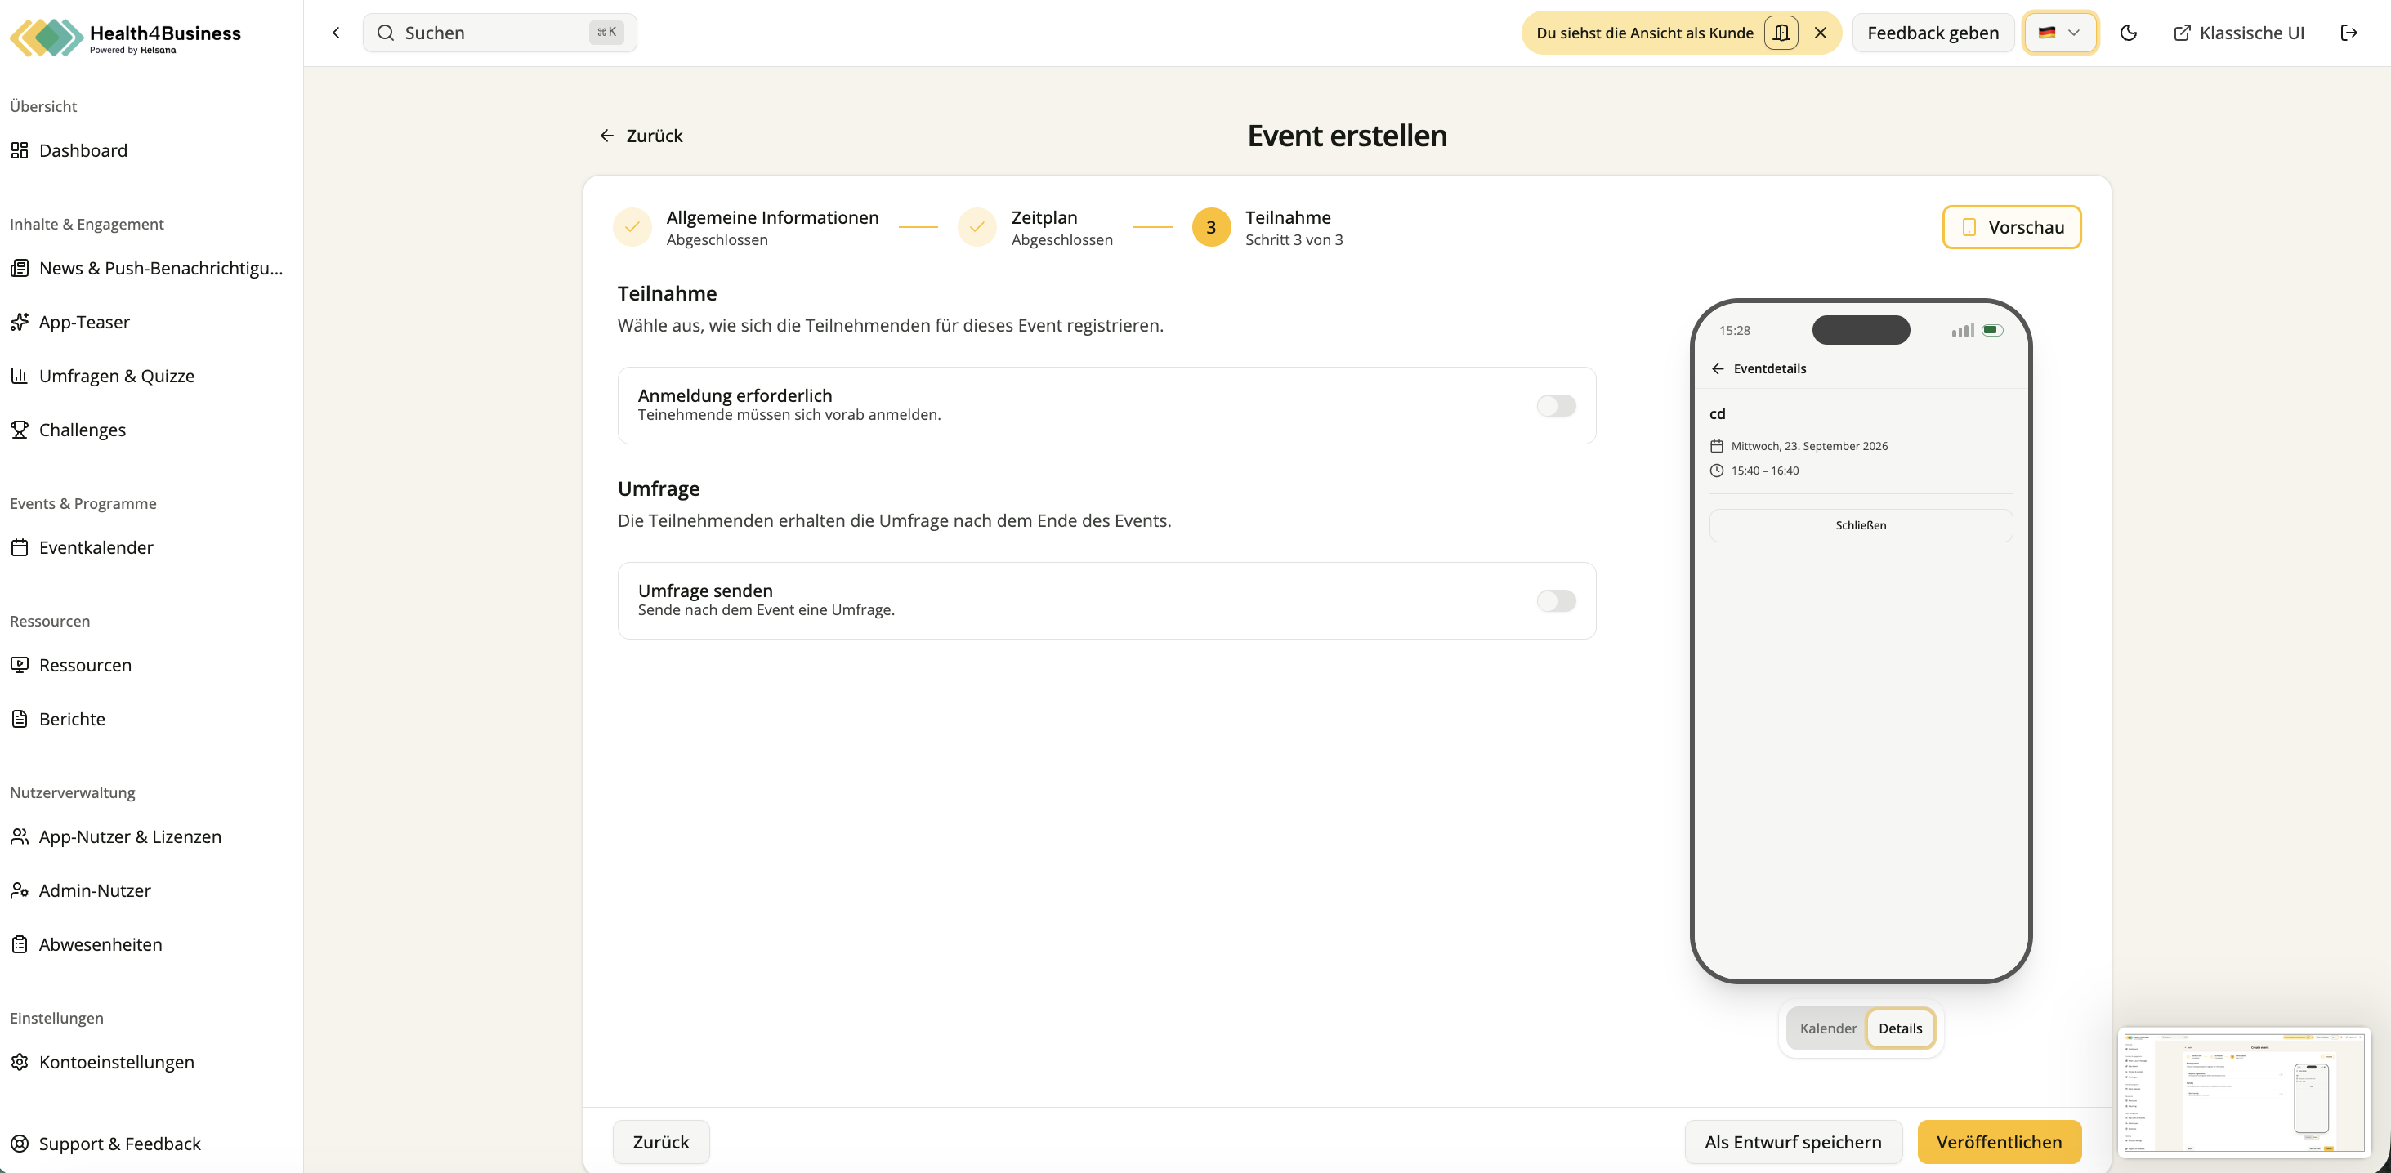2391x1173 pixels.
Task: Open Dashboard from the sidebar
Action: click(x=83, y=150)
